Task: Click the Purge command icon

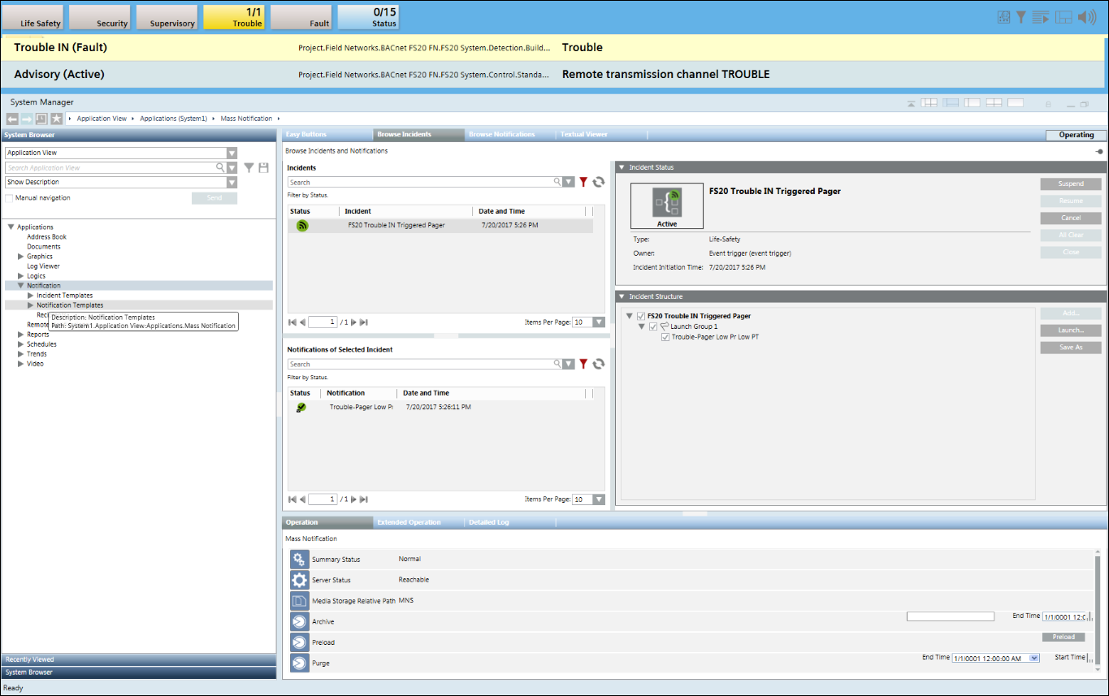Action: pyautogui.click(x=299, y=664)
